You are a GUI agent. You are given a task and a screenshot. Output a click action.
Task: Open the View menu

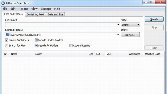(34, 9)
